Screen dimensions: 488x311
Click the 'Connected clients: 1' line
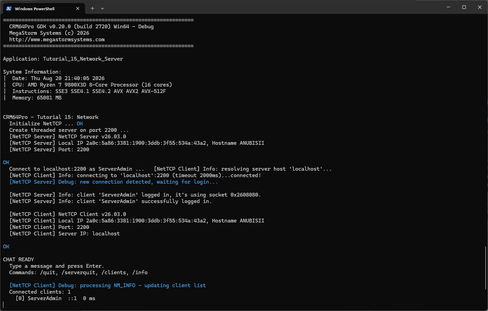(x=40, y=292)
